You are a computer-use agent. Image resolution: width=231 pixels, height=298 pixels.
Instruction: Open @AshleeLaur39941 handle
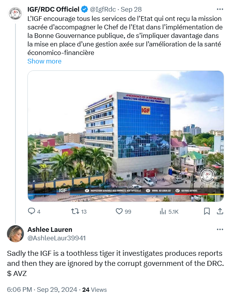56,238
